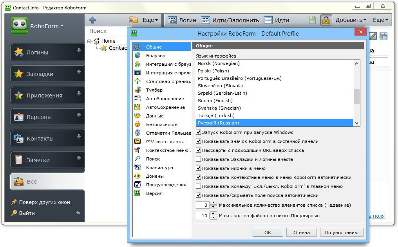Open the Приложения sidebar section
Viewport: 398px width, 247px height.
pyautogui.click(x=47, y=95)
